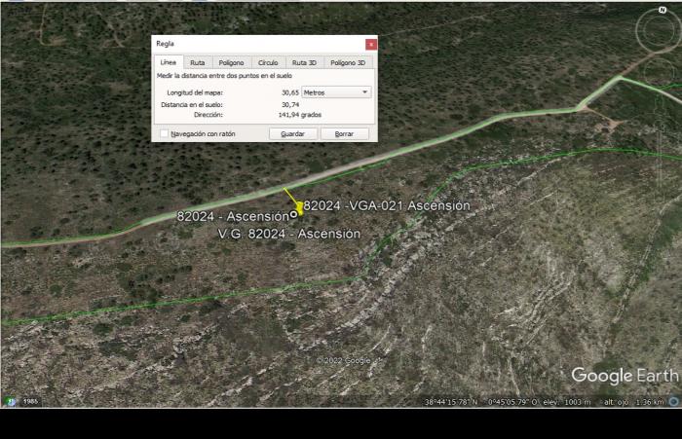Open the Polígono 3D tab
The width and height of the screenshot is (682, 439).
[348, 62]
